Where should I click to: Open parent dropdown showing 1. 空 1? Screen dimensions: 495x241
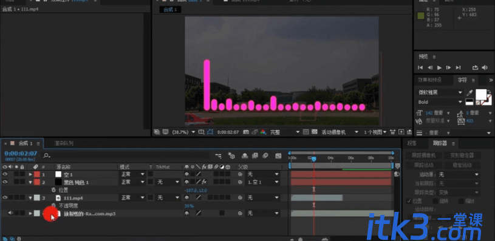click(x=262, y=182)
